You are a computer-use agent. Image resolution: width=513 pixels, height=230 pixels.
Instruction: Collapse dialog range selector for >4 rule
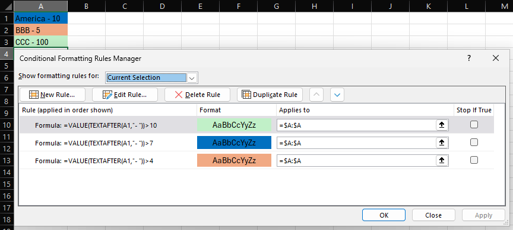point(442,161)
